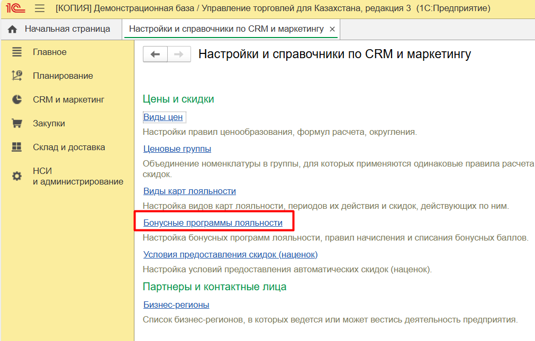Go back using the left arrow button
The height and width of the screenshot is (341, 535).
point(155,54)
